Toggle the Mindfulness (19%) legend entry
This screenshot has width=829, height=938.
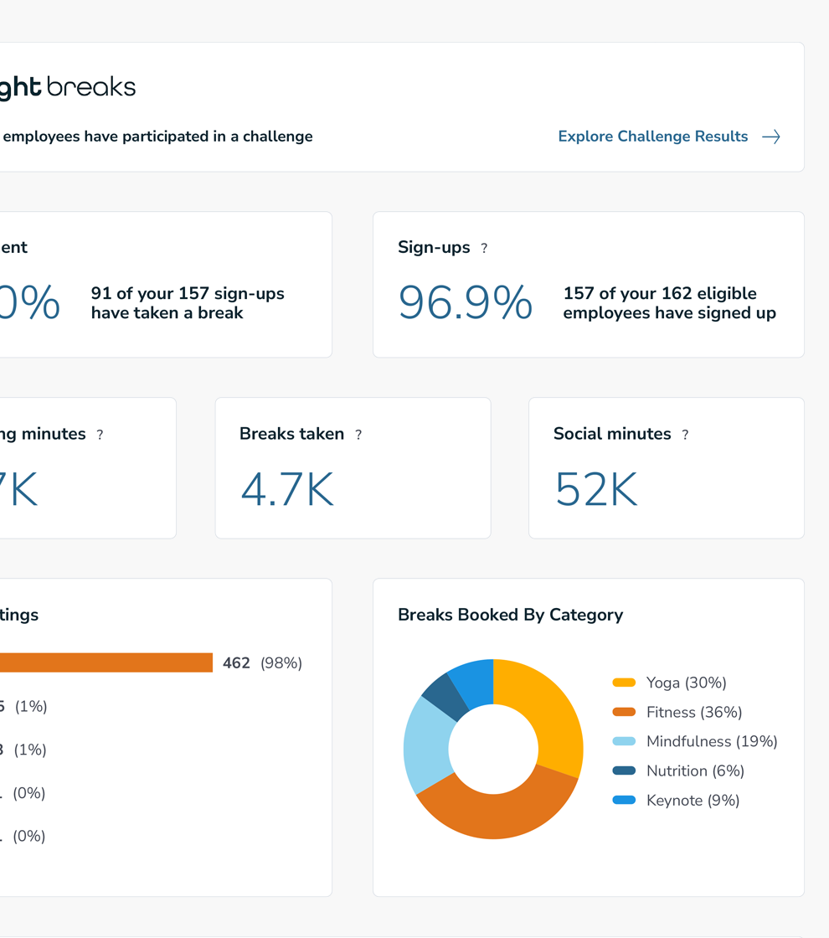[695, 741]
